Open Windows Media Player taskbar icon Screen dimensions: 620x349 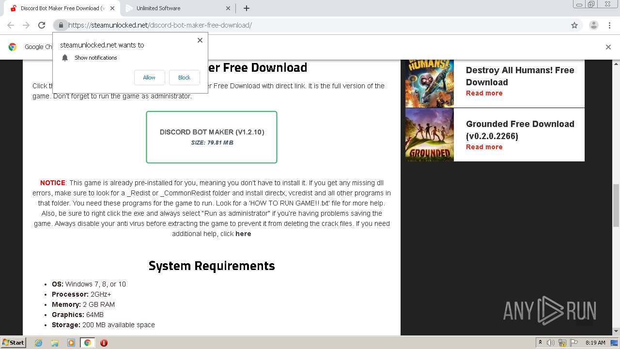[x=71, y=343]
